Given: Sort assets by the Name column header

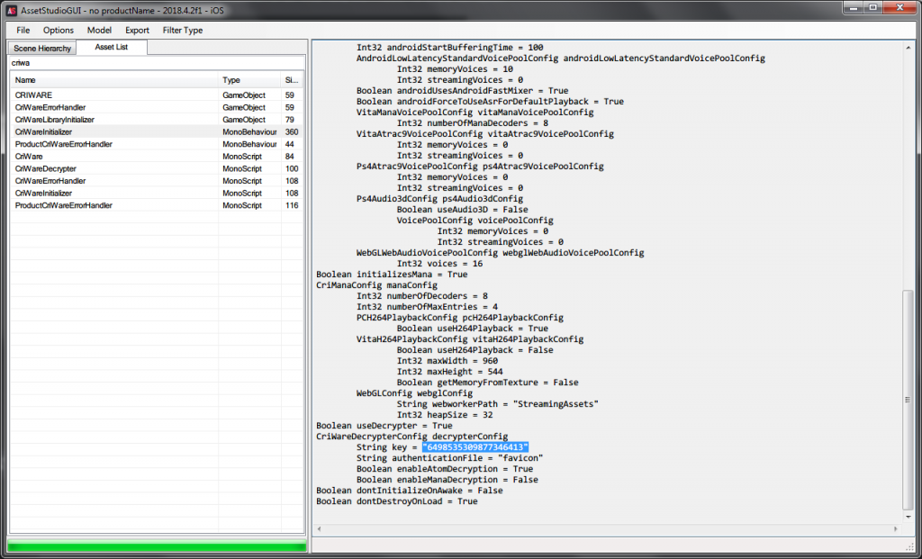Looking at the screenshot, I should 113,80.
